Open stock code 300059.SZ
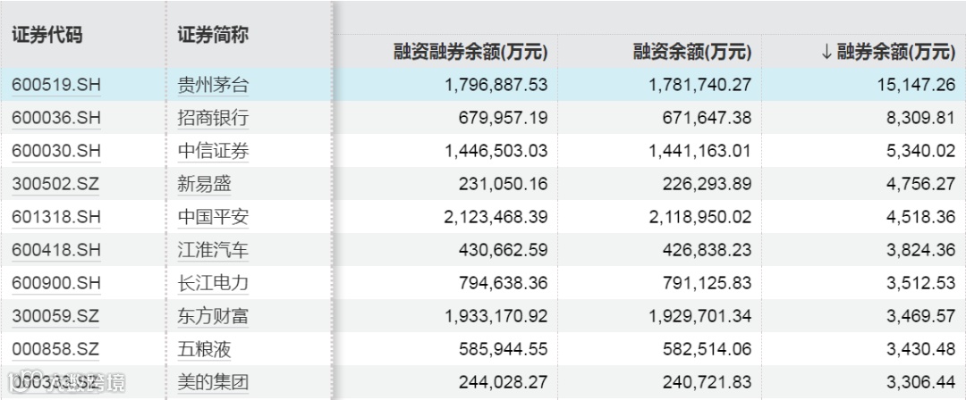Viewport: 966px width, 400px height. click(x=55, y=316)
